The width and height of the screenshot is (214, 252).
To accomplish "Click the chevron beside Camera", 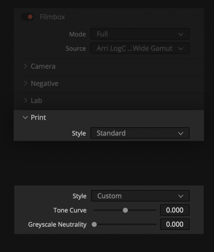I will 25,66.
